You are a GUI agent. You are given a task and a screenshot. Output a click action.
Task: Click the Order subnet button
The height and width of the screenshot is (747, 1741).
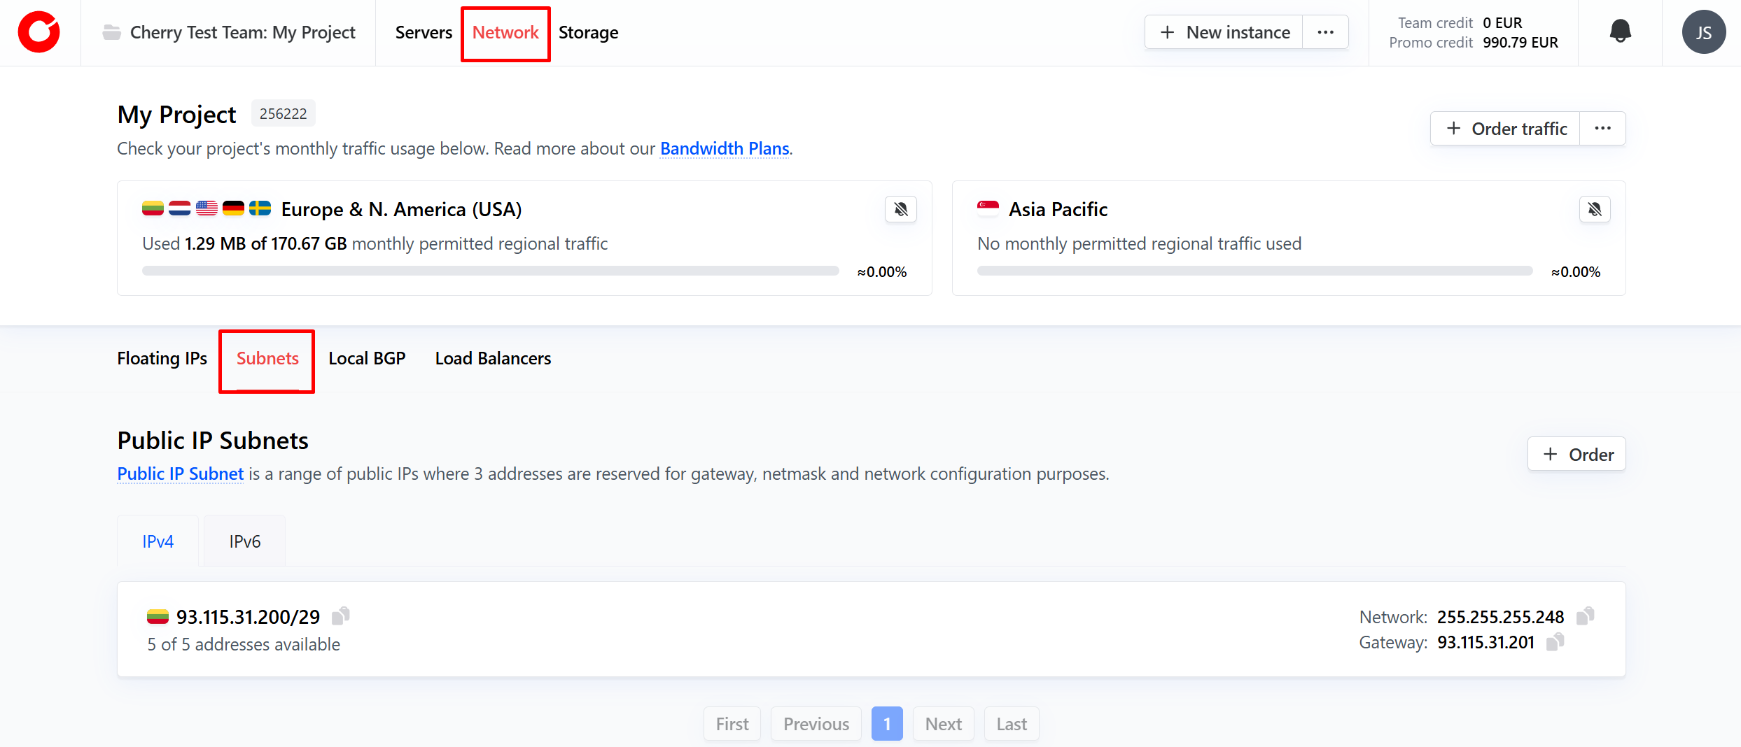point(1576,455)
